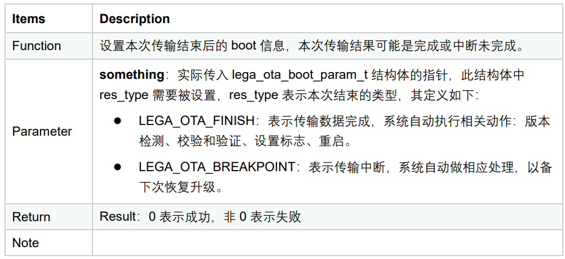Select the Function row label

coord(37,46)
